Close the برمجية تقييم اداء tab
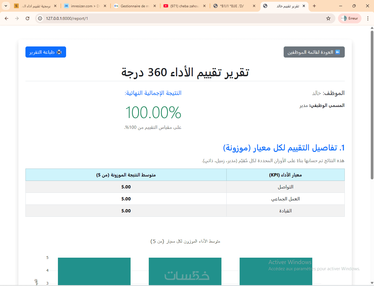Screen dimensions: 374x286 [x=55, y=6]
